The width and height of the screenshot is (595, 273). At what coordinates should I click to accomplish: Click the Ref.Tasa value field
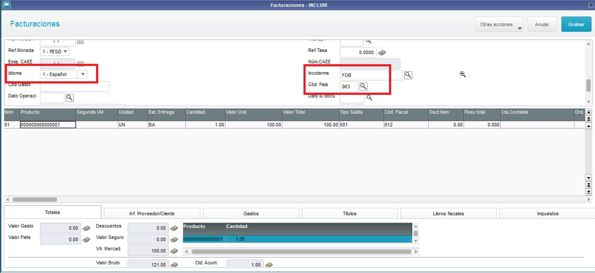tap(358, 52)
